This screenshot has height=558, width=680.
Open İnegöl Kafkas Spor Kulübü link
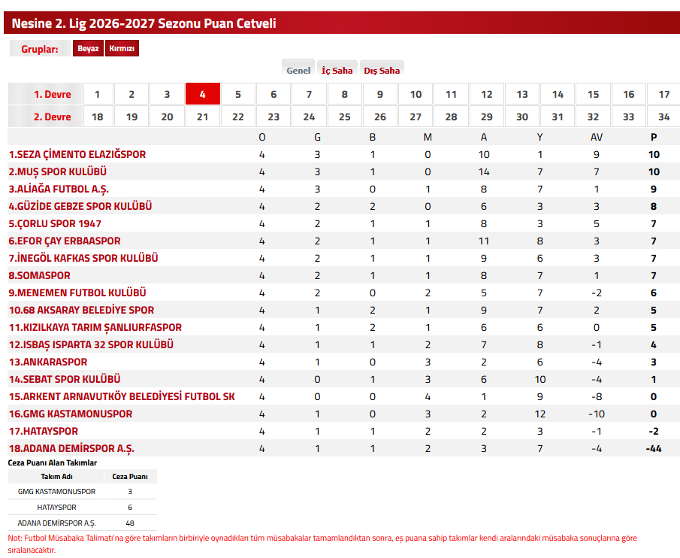[83, 258]
